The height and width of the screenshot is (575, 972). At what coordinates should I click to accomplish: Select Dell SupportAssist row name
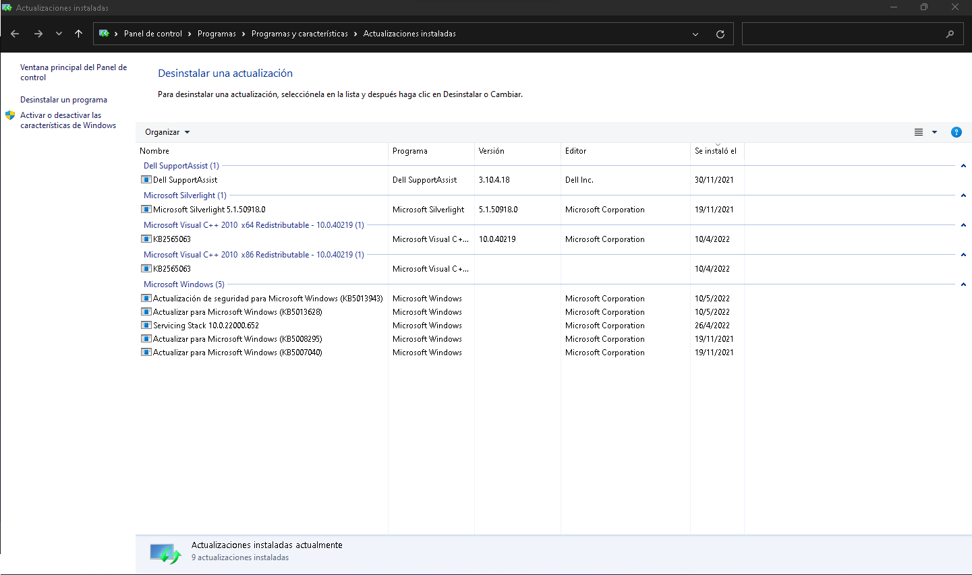[185, 180]
